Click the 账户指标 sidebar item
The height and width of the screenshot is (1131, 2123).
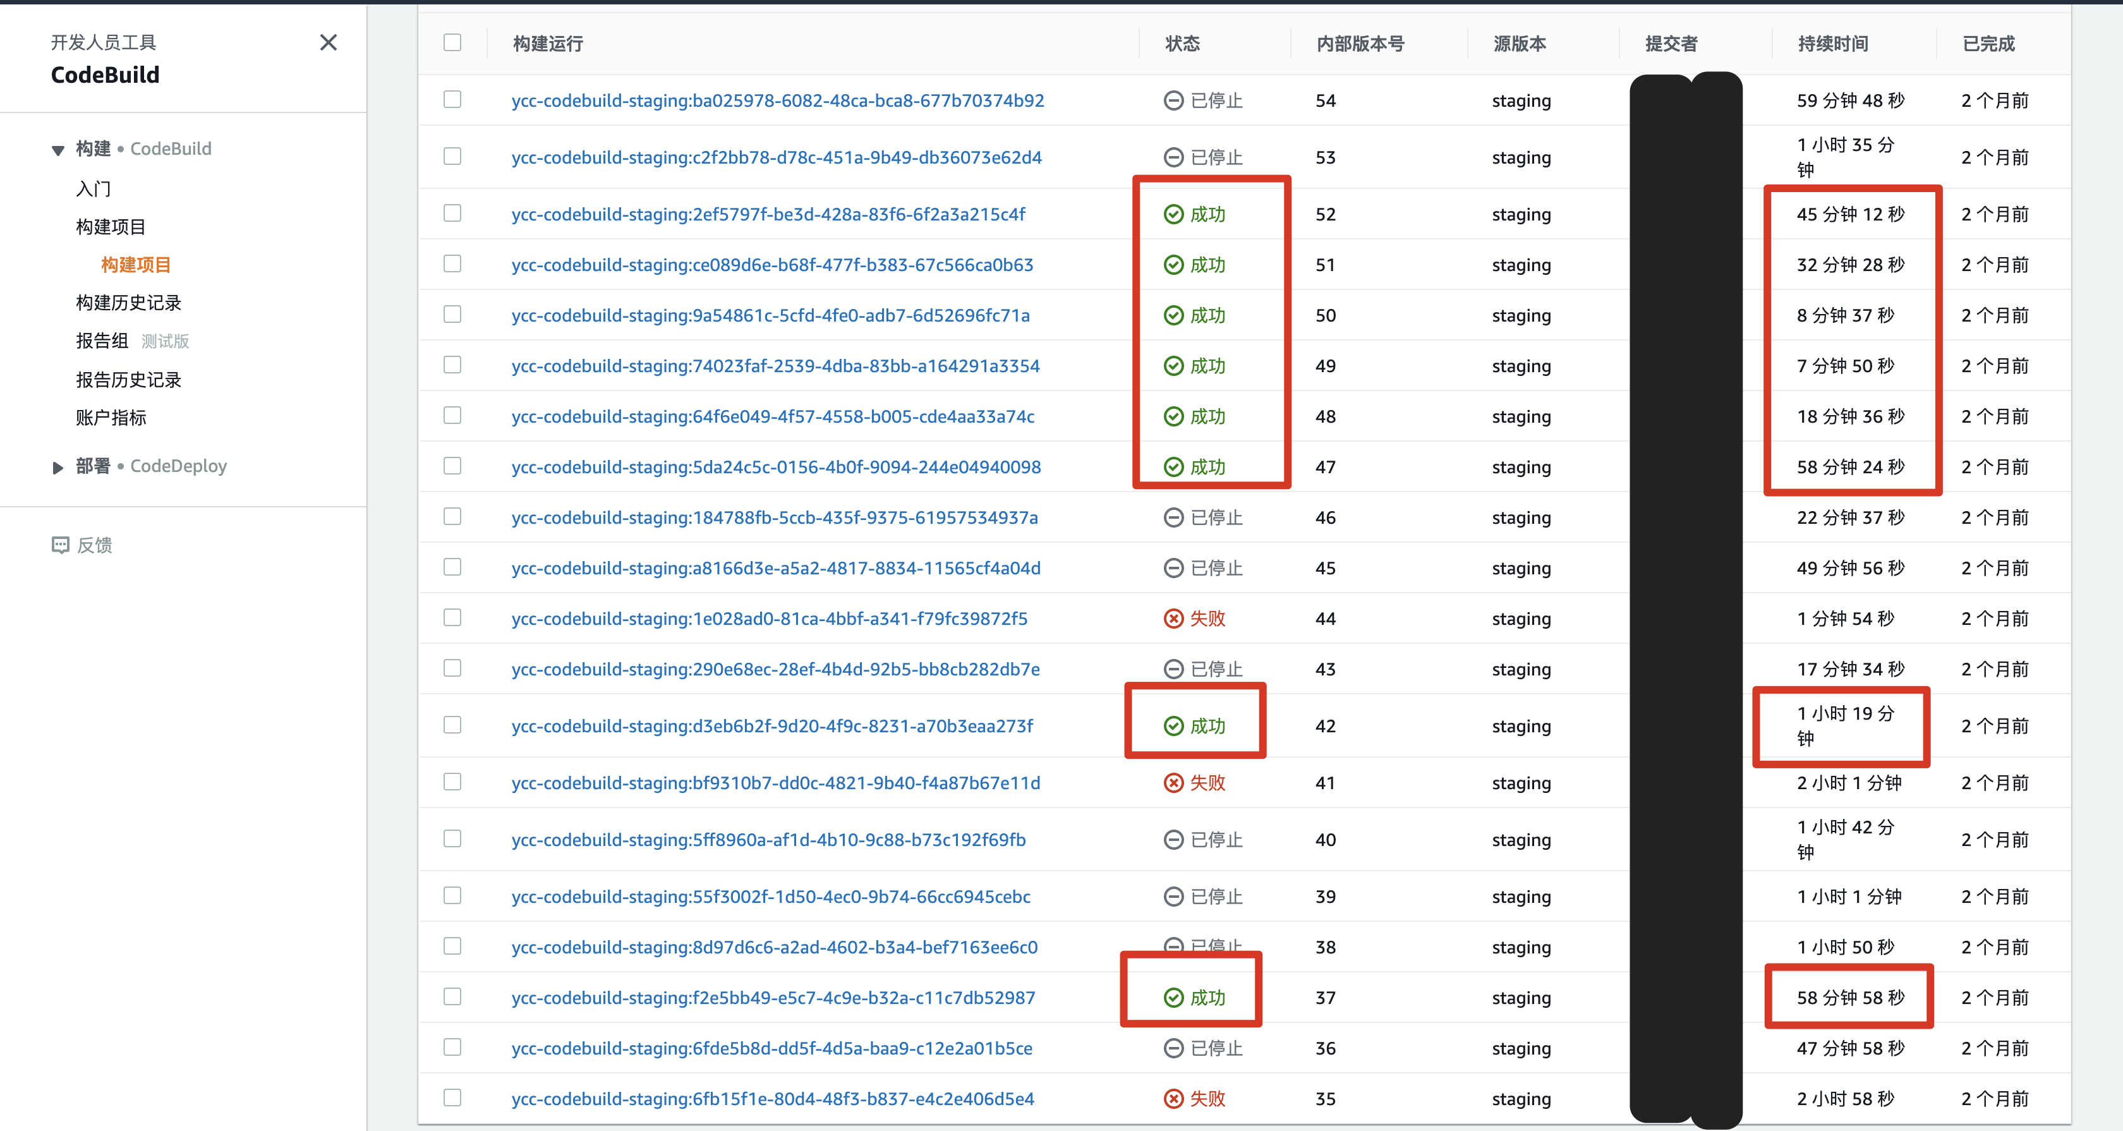point(111,417)
